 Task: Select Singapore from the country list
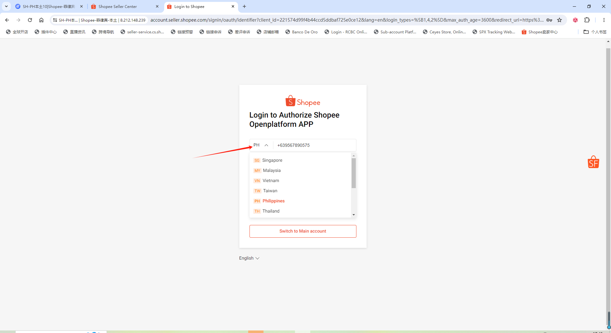click(x=272, y=160)
